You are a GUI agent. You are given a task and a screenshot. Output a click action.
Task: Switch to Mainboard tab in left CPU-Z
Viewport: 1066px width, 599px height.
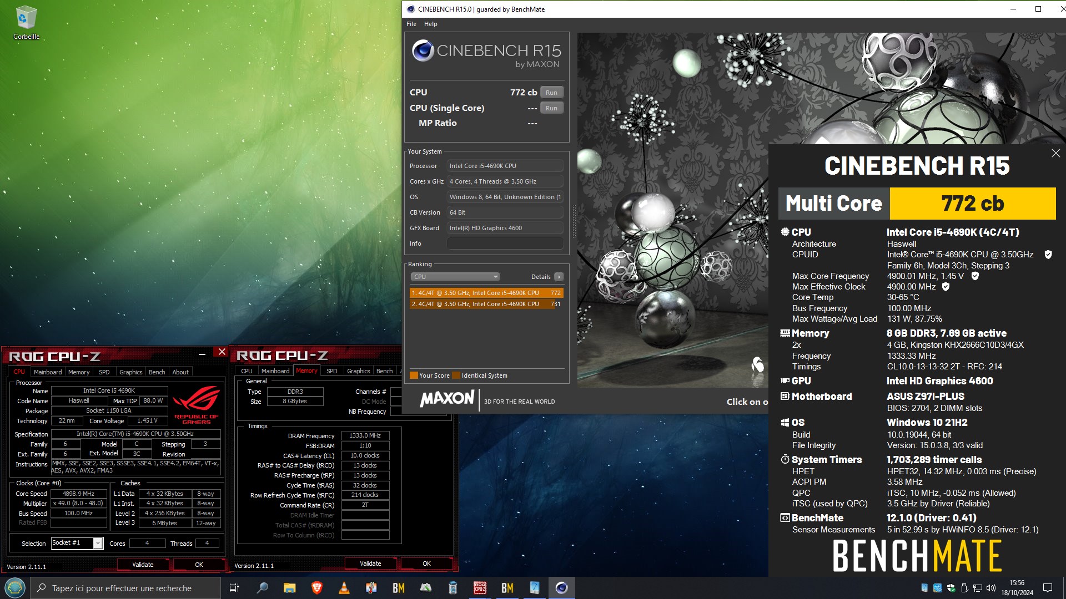pos(48,372)
